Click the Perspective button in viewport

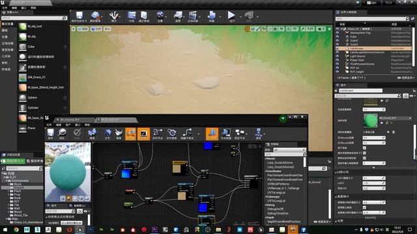83,29
